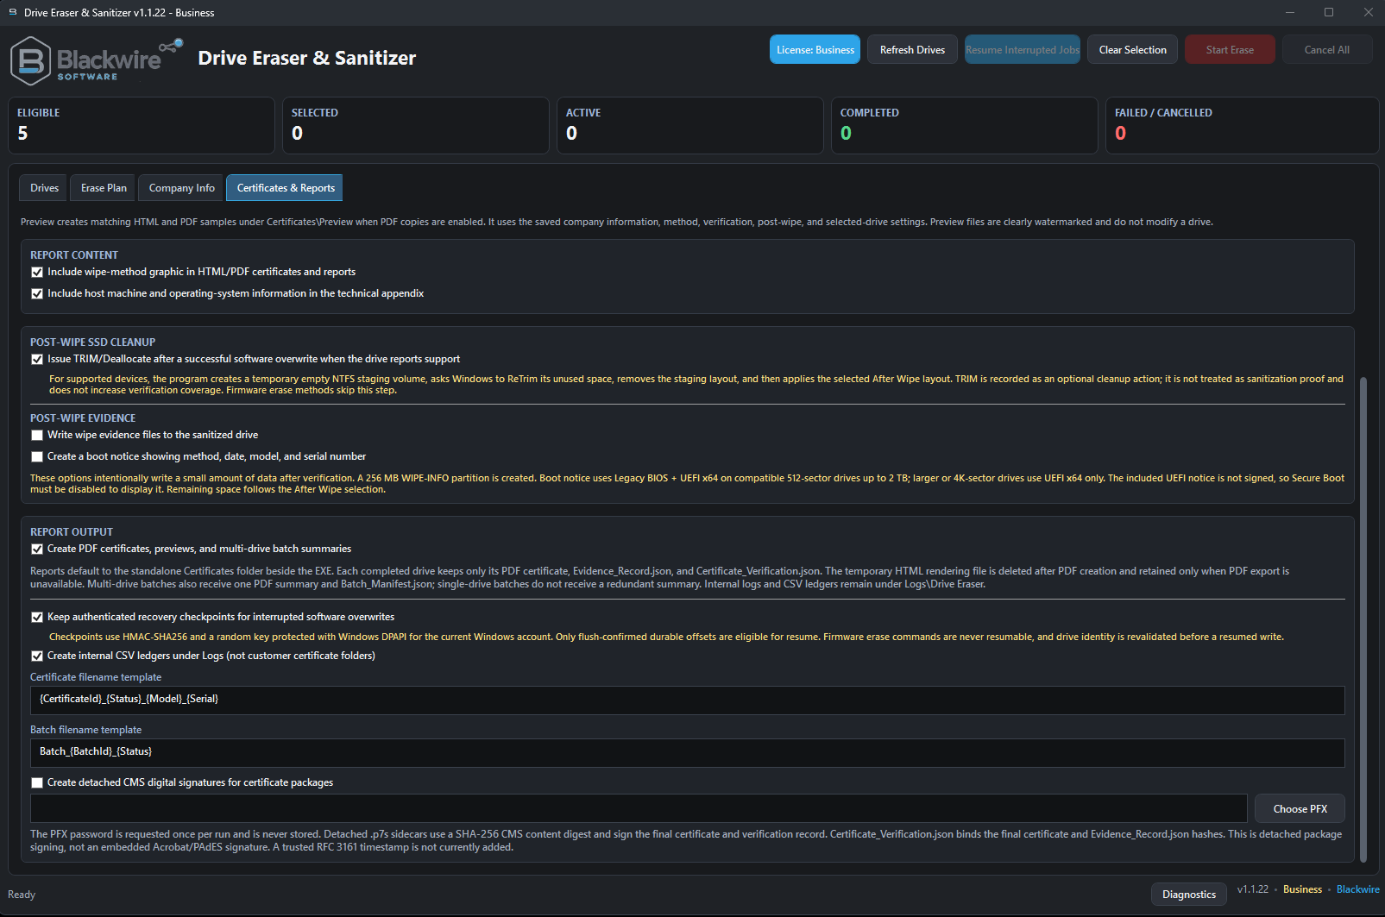Screen dimensions: 1385x917
Task: Click the ELIGIBLE count card
Action: click(142, 125)
